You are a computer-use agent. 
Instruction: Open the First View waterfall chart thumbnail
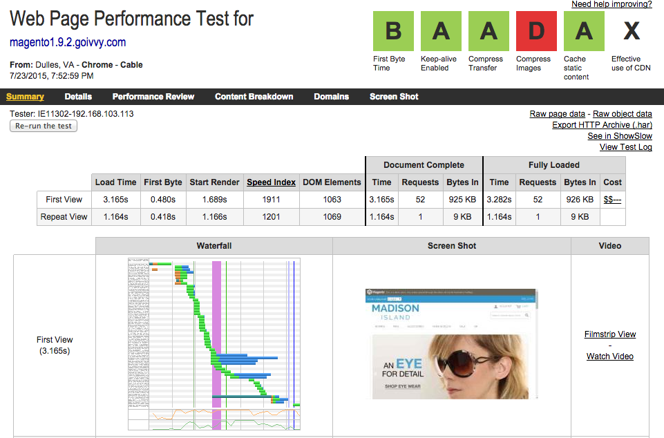(x=214, y=344)
